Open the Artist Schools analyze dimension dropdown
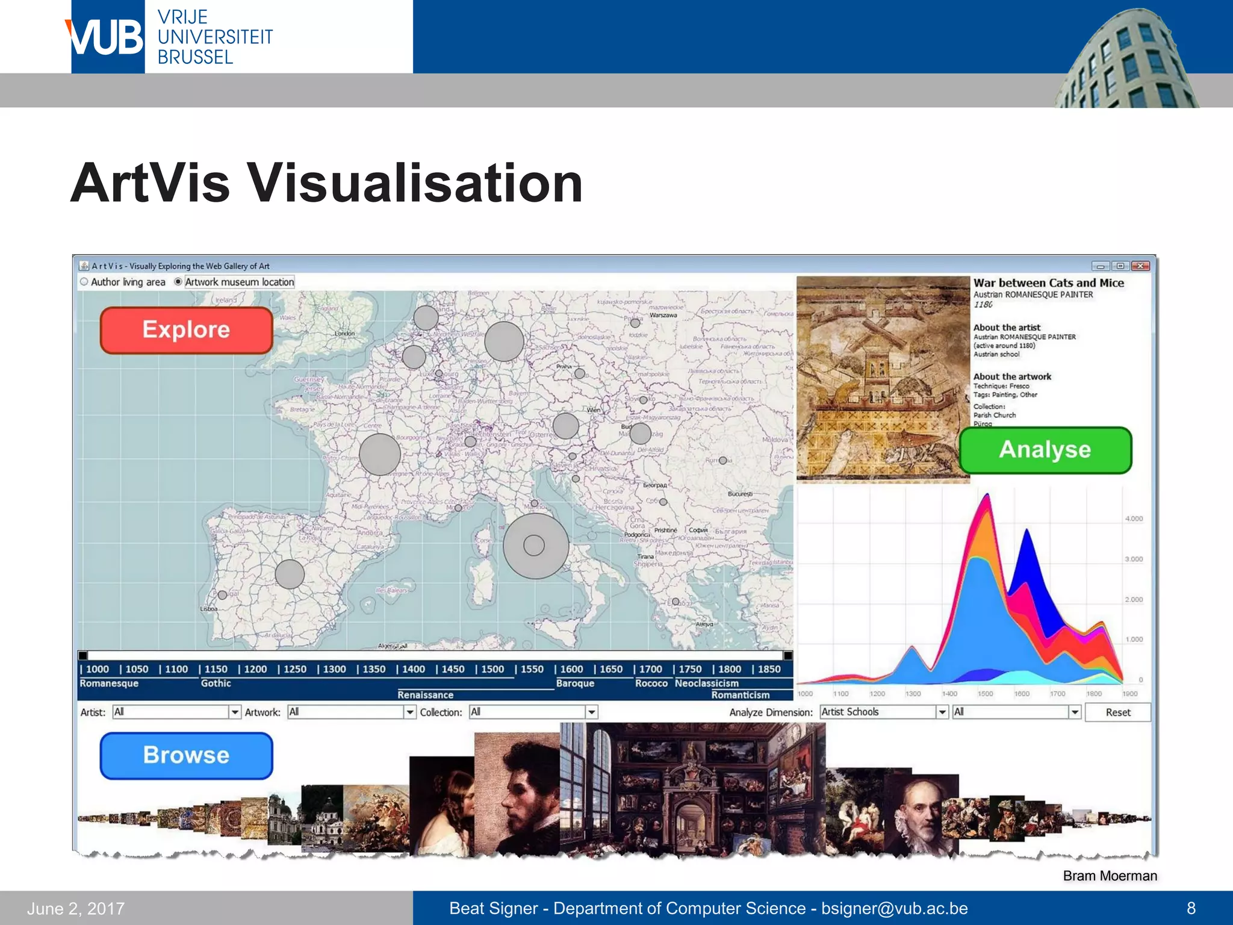1233x925 pixels. click(942, 712)
